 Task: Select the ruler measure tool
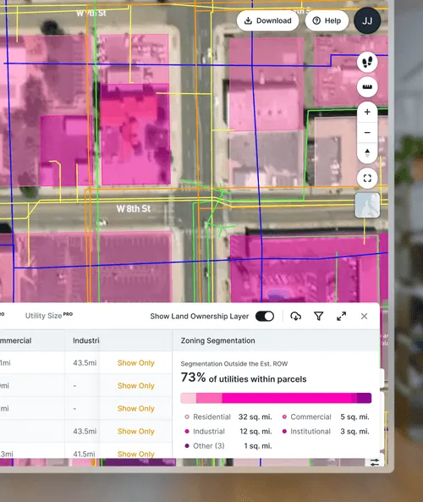tap(367, 86)
